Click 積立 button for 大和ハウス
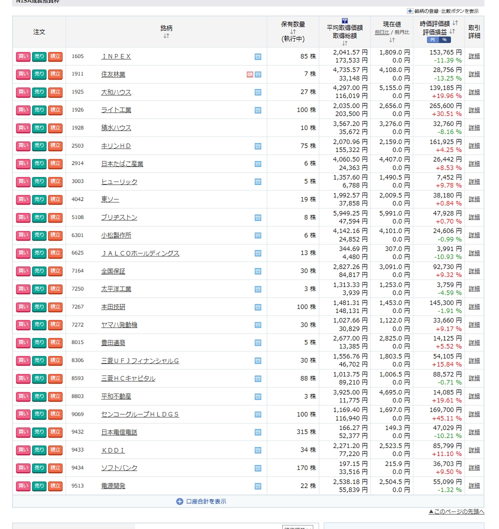The image size is (499, 529). tap(55, 92)
